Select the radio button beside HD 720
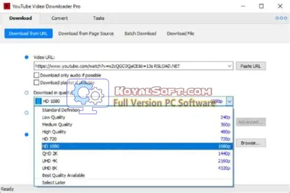Viewport: 290px width, 193px height. pos(27,135)
